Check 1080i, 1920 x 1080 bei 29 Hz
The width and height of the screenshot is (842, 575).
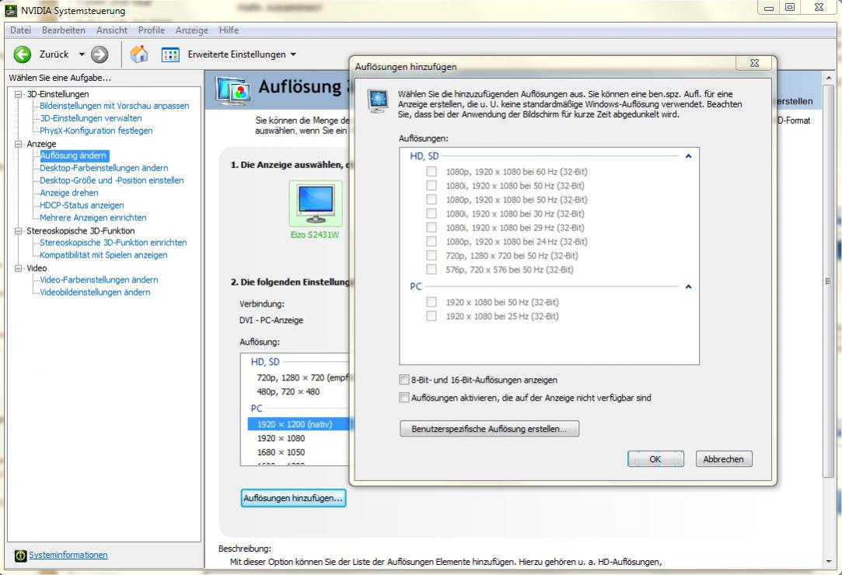[431, 227]
